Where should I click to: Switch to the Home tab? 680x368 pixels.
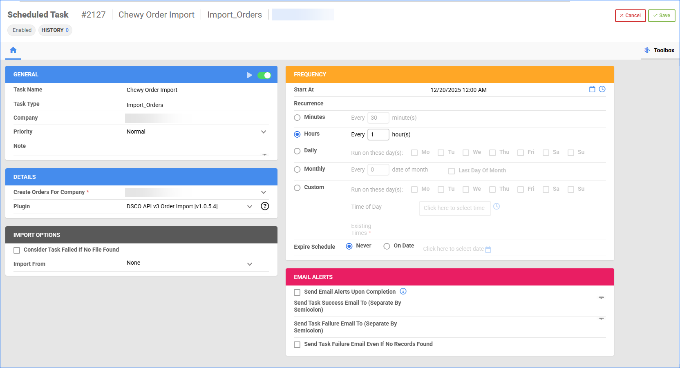(x=13, y=50)
